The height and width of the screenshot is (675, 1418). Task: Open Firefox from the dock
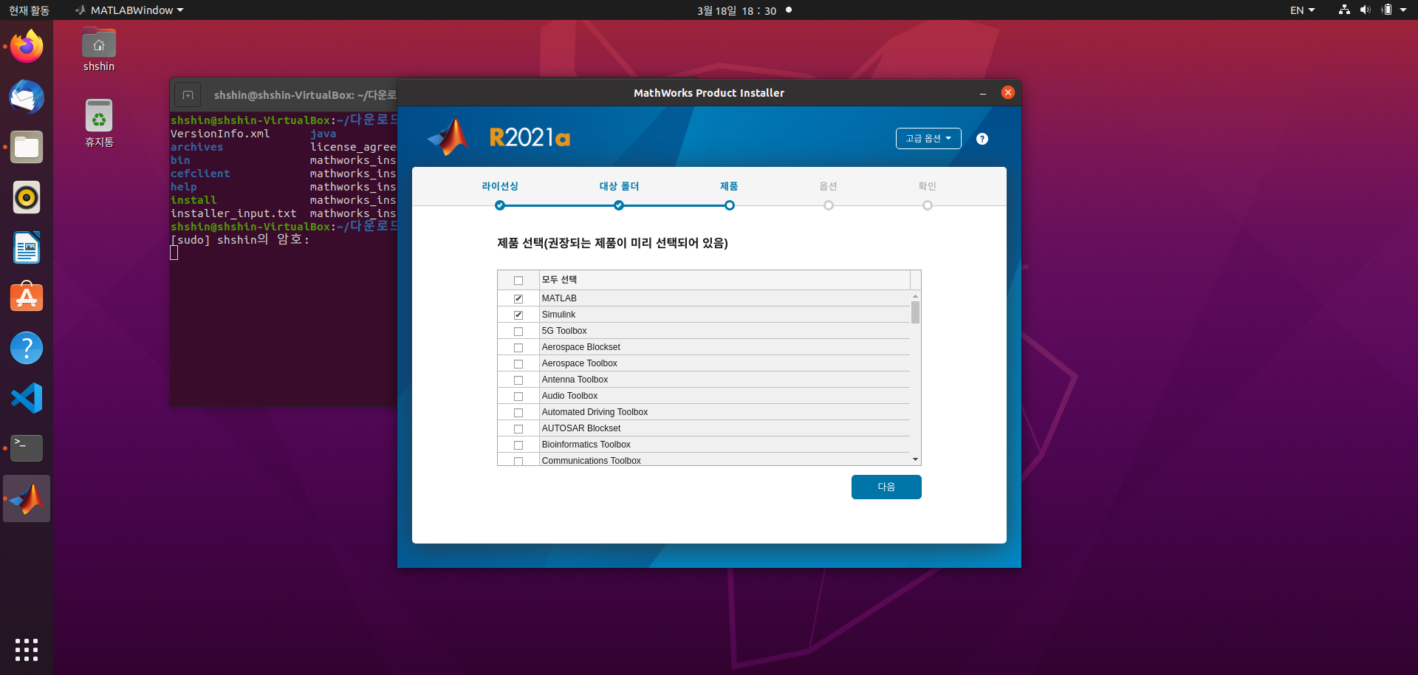coord(27,47)
